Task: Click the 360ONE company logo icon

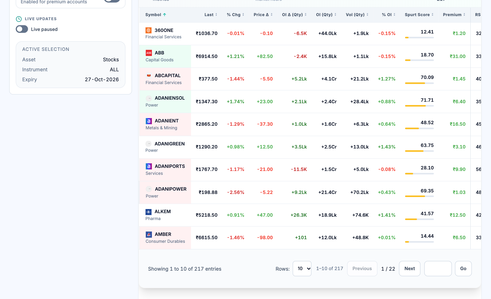Action: point(149,30)
